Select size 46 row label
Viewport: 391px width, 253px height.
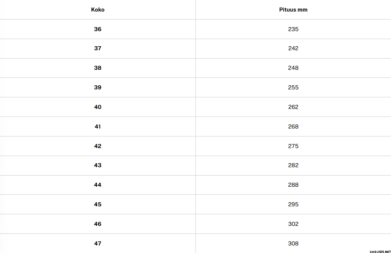pyautogui.click(x=98, y=224)
